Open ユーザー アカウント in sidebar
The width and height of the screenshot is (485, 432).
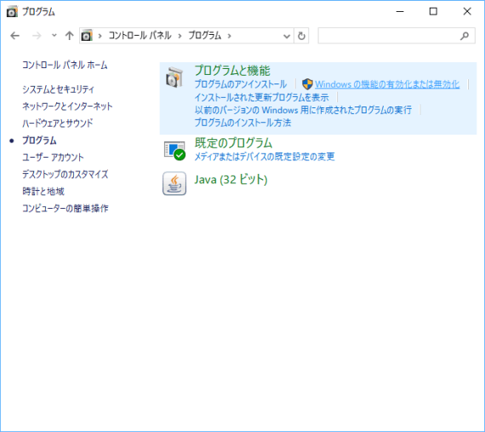(x=53, y=158)
